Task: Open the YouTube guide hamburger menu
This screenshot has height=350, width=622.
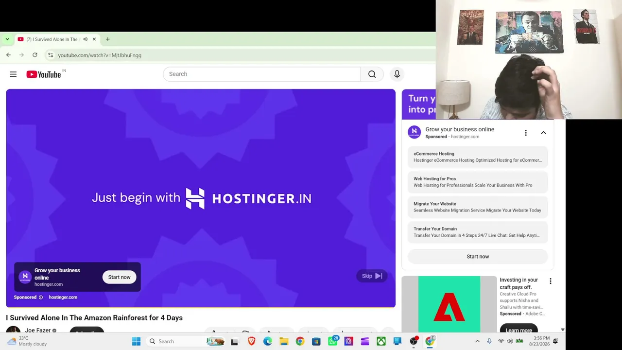Action: pos(13,74)
